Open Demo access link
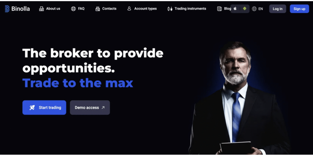313x156 pixels. click(90, 107)
